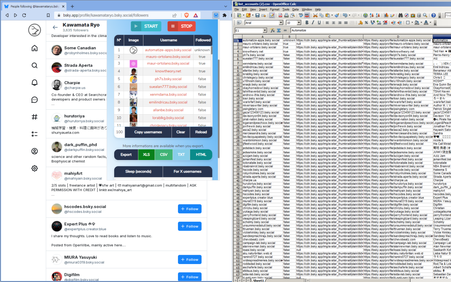Click Format Paintbrush in Calc toolbar

coord(337,16)
